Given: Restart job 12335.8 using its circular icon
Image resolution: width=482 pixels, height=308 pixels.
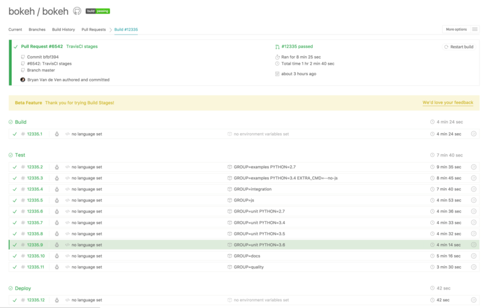Looking at the screenshot, I should coord(474,233).
